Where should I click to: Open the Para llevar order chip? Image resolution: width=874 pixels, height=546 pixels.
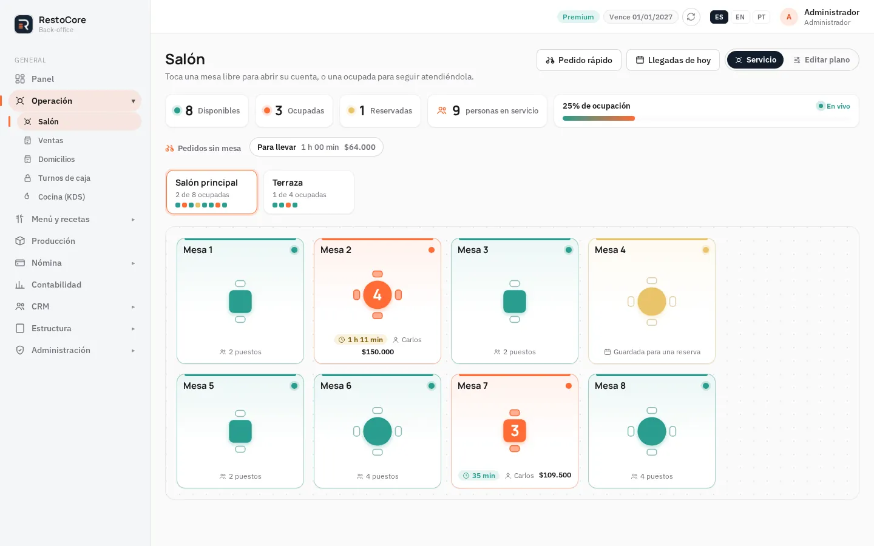[x=316, y=147]
